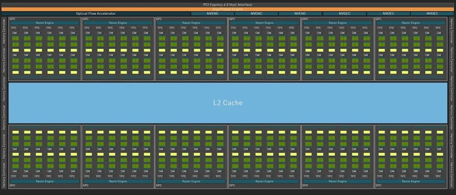Click the Optical Flow Accelerator block
This screenshot has height=195, width=456.
click(96, 14)
